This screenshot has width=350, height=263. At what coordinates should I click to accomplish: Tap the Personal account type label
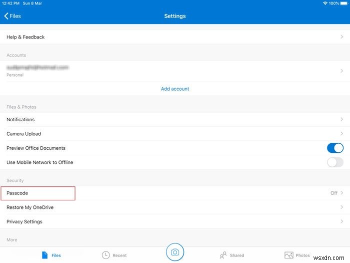coord(15,75)
